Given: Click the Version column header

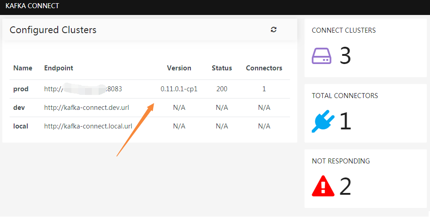Looking at the screenshot, I should tap(179, 68).
